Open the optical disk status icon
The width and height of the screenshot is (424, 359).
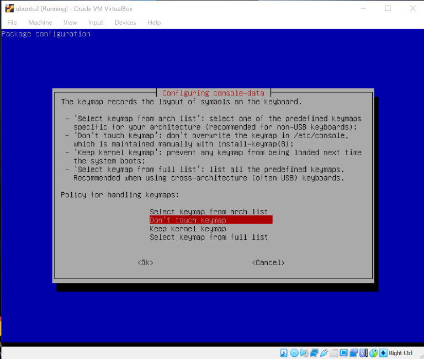pos(294,353)
